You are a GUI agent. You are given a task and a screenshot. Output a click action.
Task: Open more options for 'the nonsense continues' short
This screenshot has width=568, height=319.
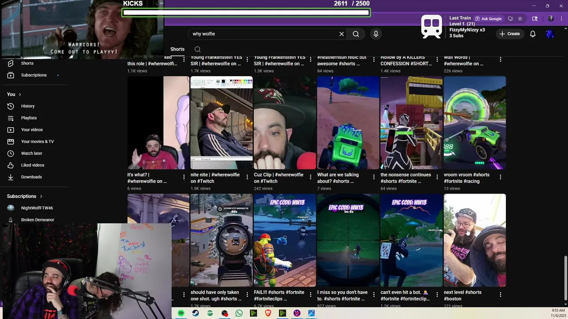pyautogui.click(x=437, y=177)
